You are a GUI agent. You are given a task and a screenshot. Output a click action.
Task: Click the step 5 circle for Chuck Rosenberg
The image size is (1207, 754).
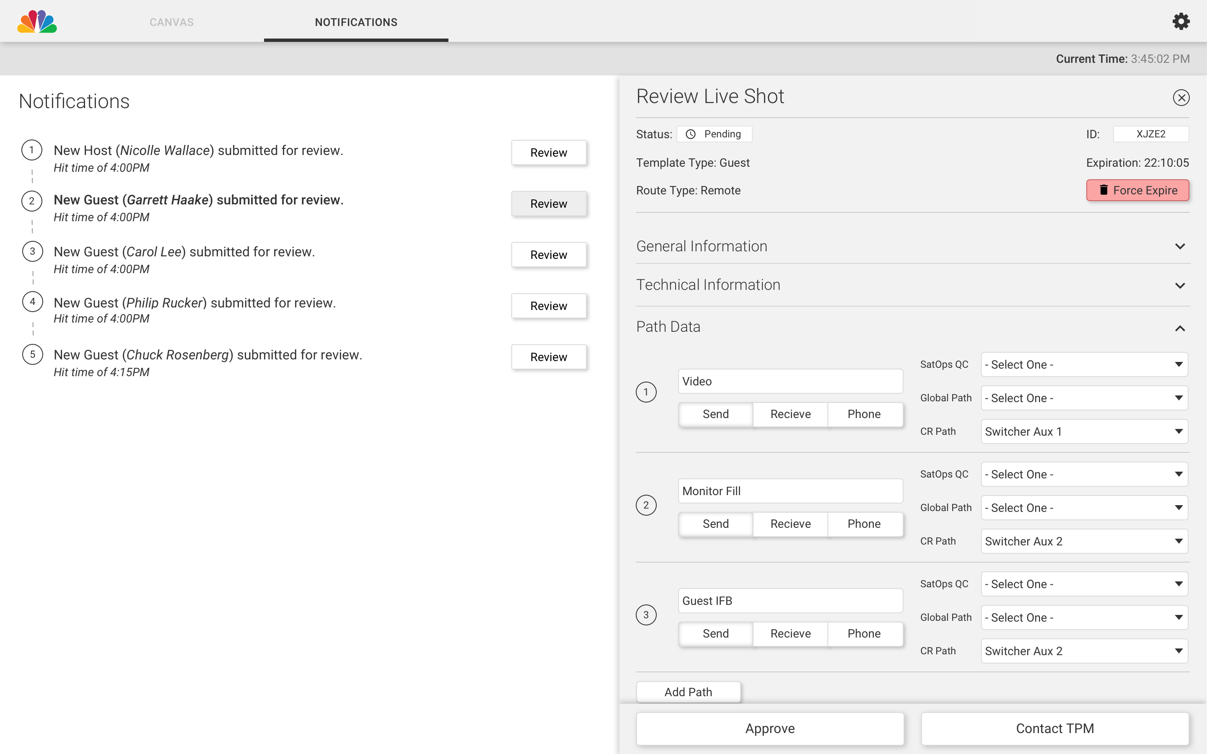click(32, 354)
